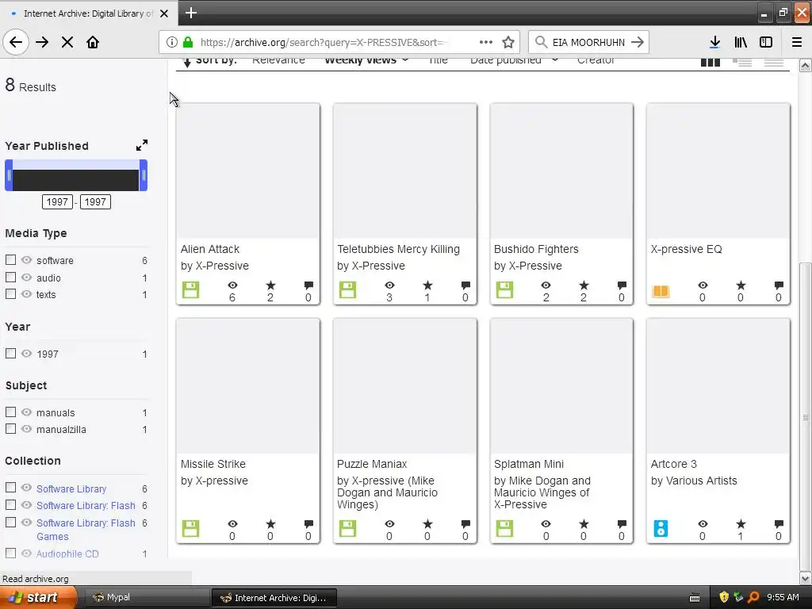Click the software floppy icon on Alien Attack
Image resolution: width=812 pixels, height=609 pixels.
[x=190, y=290]
